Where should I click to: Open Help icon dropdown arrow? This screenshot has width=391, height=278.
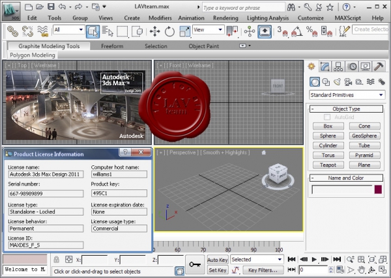355,7
